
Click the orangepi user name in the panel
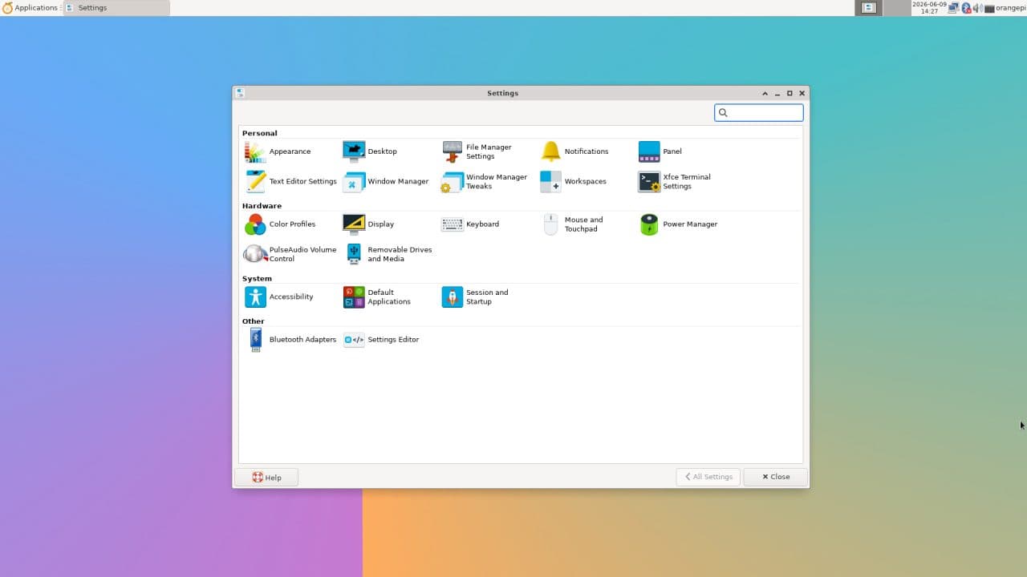[1011, 8]
